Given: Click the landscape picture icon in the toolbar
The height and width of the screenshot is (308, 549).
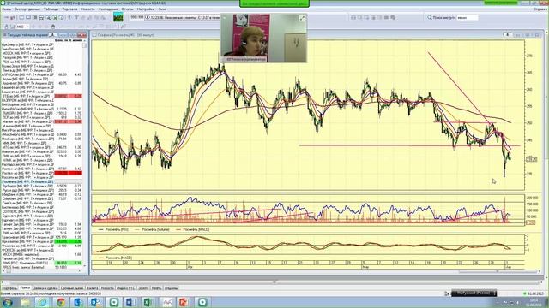Looking at the screenshot, I should 118,17.
